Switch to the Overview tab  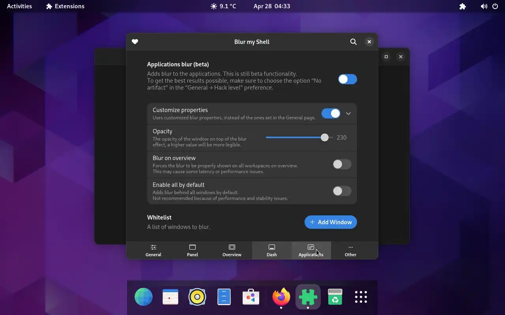click(232, 250)
